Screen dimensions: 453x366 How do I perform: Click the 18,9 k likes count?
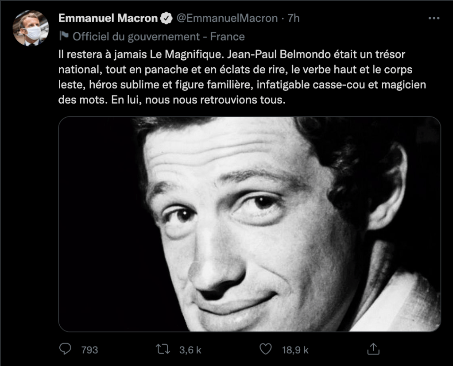pyautogui.click(x=295, y=350)
